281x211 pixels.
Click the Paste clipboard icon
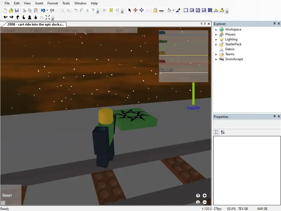click(x=36, y=10)
